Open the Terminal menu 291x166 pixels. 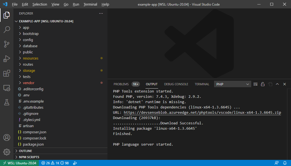pyautogui.click(x=90, y=4)
